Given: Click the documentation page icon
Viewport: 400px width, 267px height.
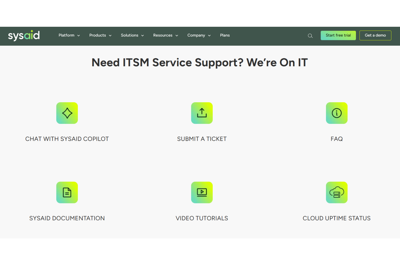Looking at the screenshot, I should (x=67, y=192).
